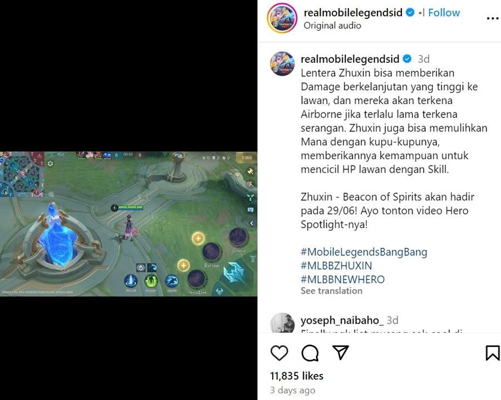Open yoseph_naibaho_ commenter profile

point(340,320)
